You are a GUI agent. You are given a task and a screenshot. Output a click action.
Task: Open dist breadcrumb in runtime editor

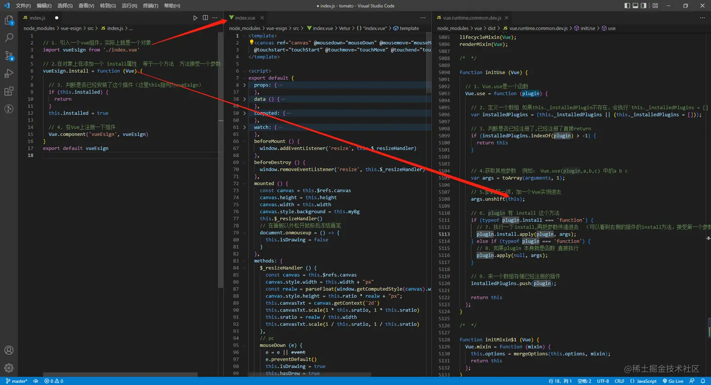(491, 28)
